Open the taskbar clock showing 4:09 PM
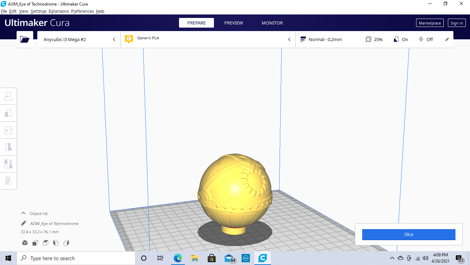This screenshot has width=470, height=265. pyautogui.click(x=440, y=258)
